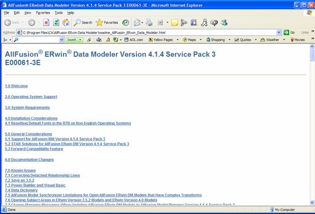Open the Edit button dropdown arrow

point(167,22)
